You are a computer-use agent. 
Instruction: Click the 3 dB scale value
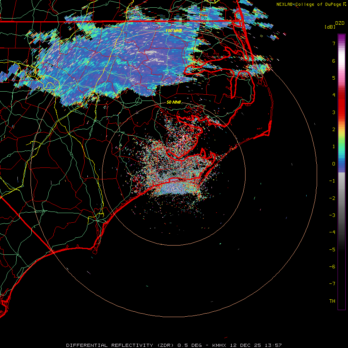[334, 112]
